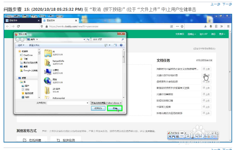Click 取消 cancel button
The height and width of the screenshot is (150, 233).
click(115, 108)
